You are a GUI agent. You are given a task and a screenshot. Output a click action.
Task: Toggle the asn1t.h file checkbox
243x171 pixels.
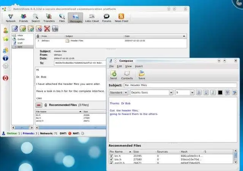click(x=111, y=163)
